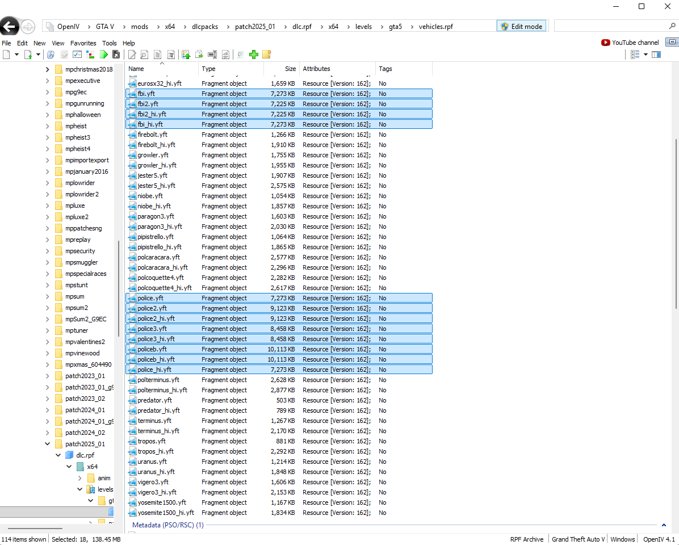Collapse the patch2025_01 folder in tree
The width and height of the screenshot is (679, 545).
pos(48,444)
